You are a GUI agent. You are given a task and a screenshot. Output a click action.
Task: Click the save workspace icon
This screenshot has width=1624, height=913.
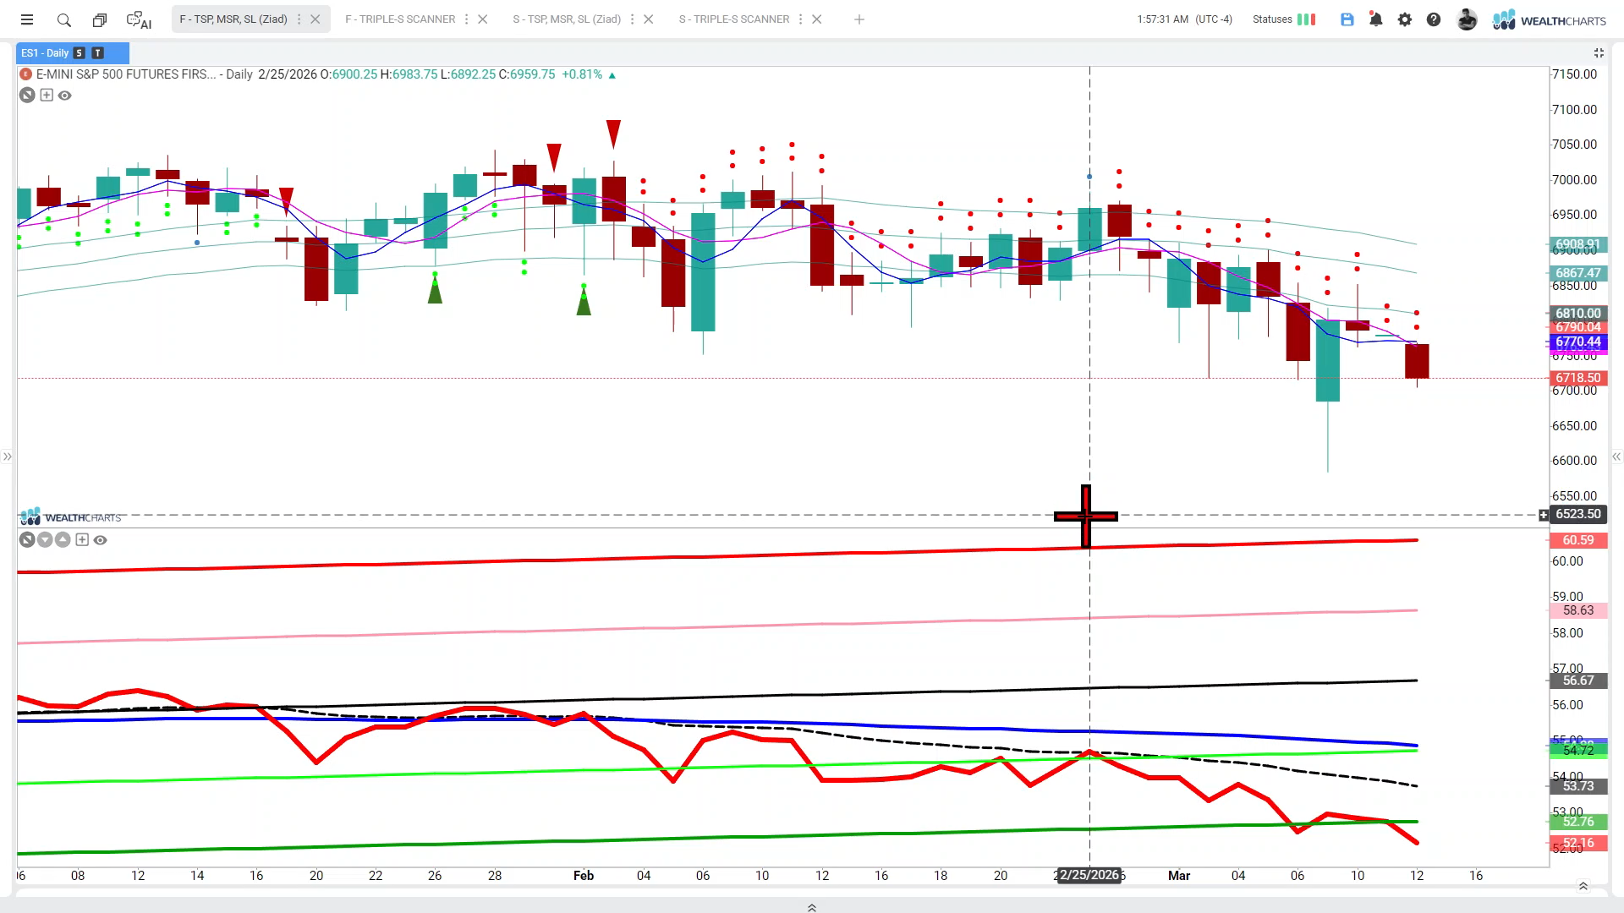(x=1347, y=19)
